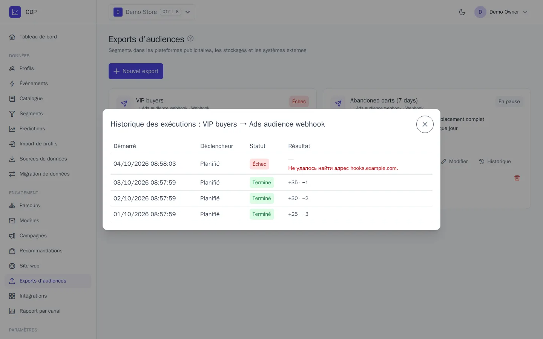
Task: Click the +35 · −1 result value
Action: (x=298, y=183)
